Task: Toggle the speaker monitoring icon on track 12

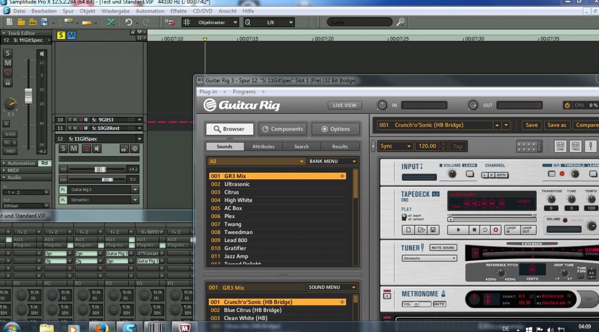Action: pos(97,149)
